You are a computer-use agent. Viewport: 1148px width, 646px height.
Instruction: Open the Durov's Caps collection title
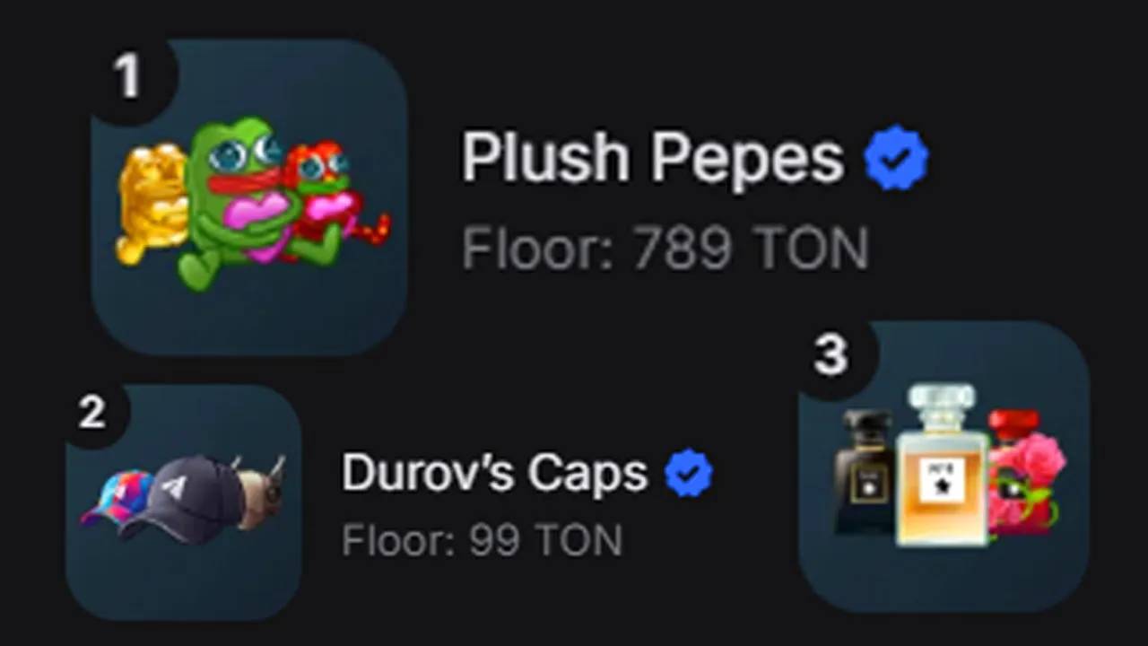click(495, 472)
